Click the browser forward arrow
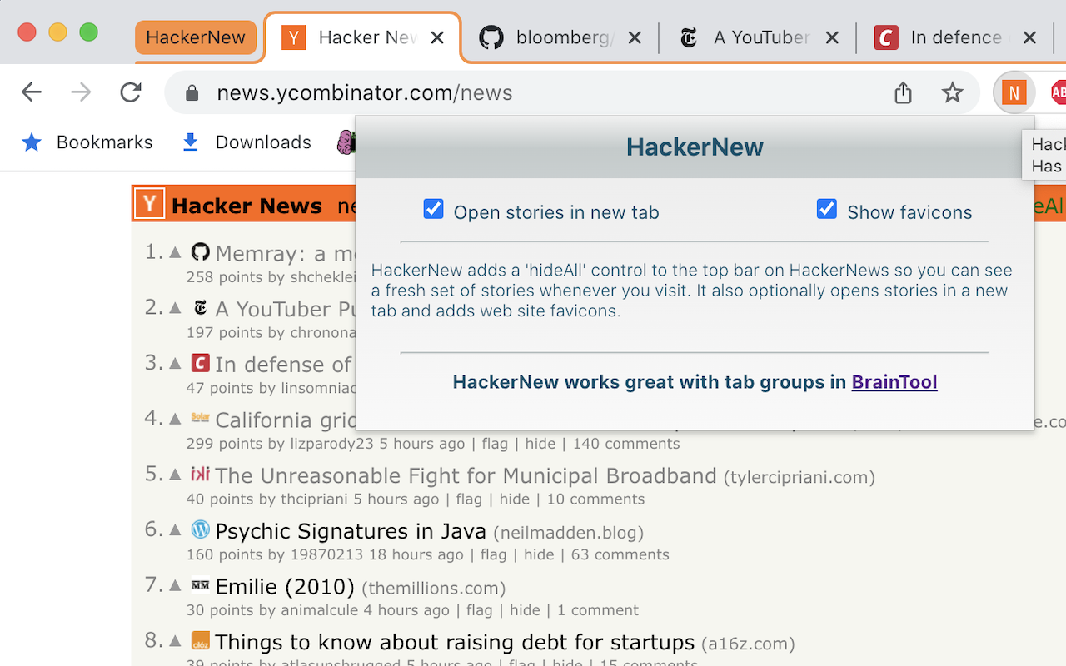Viewport: 1066px width, 666px height. 81,92
